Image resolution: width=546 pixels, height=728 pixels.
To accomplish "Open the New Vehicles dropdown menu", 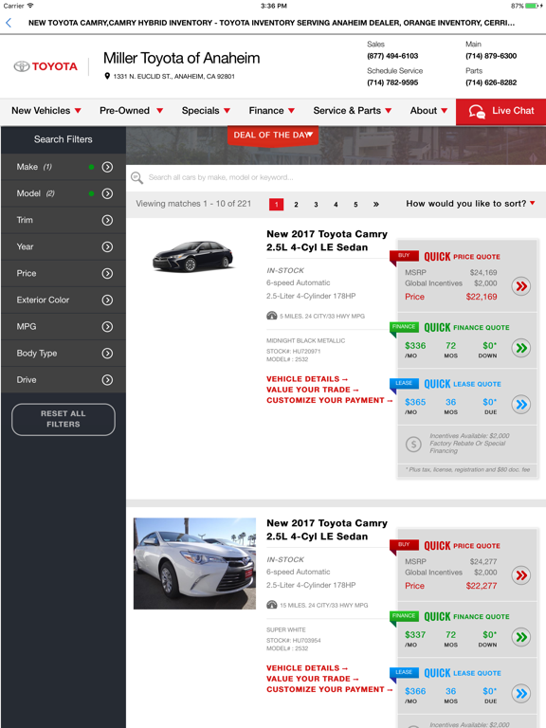I will tap(46, 111).
